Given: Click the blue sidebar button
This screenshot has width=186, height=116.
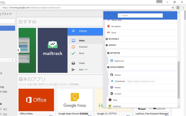Looking at the screenshot, I should point(8,28).
